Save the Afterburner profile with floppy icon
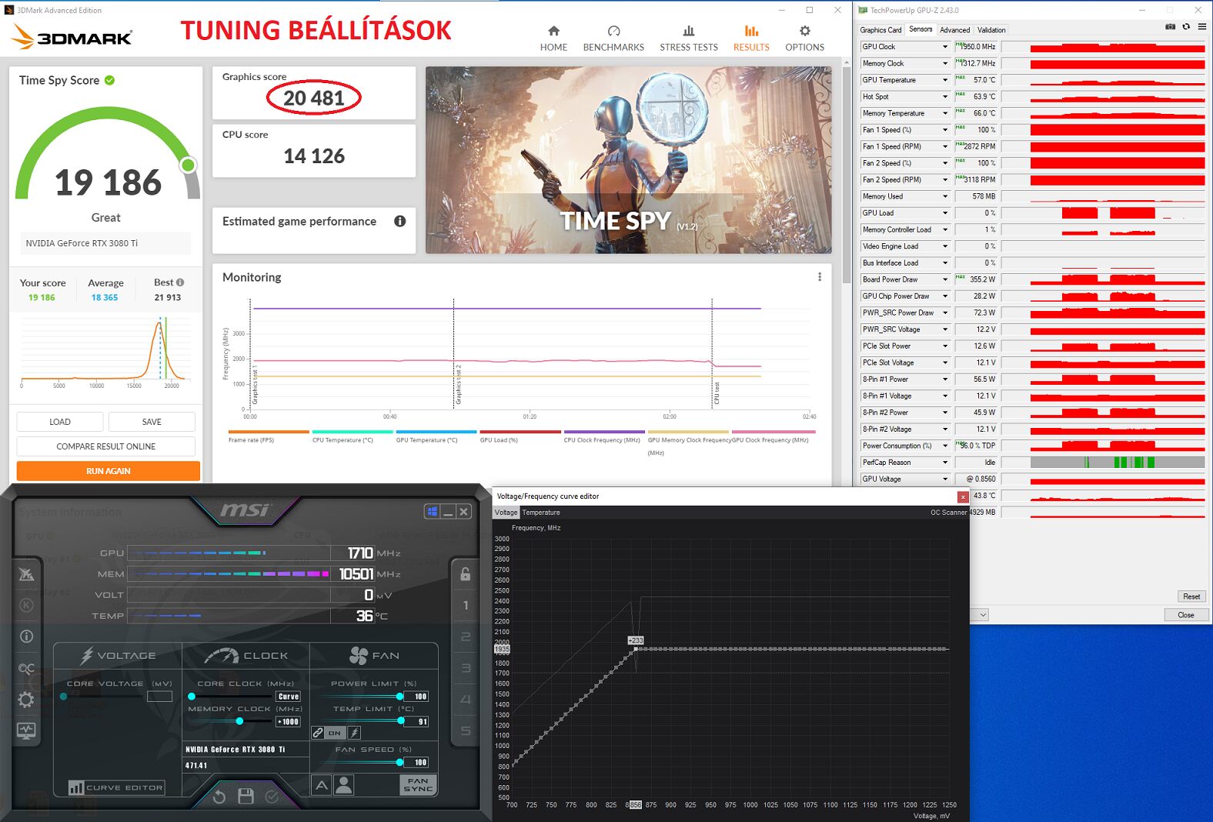1213x822 pixels. (x=246, y=797)
